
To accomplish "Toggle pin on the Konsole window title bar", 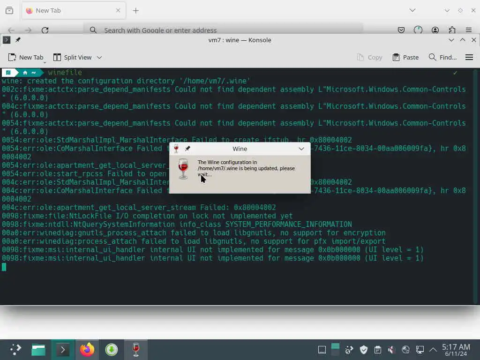I will pos(18,40).
